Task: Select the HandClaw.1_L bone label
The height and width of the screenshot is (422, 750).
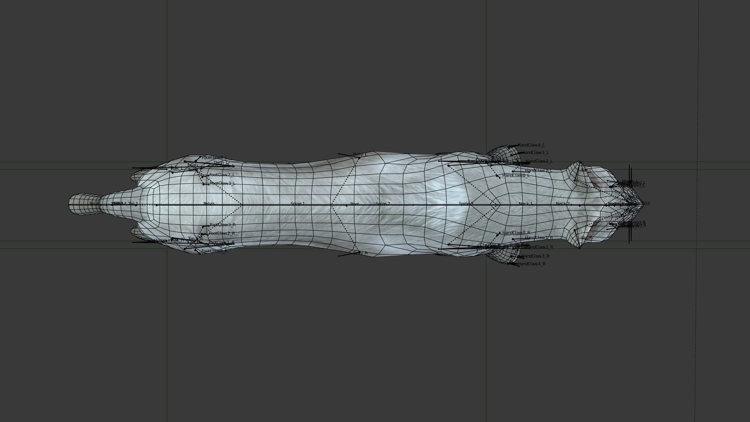Action: click(539, 170)
